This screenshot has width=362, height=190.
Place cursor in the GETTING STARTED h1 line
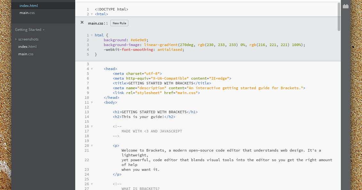pyautogui.click(x=155, y=112)
